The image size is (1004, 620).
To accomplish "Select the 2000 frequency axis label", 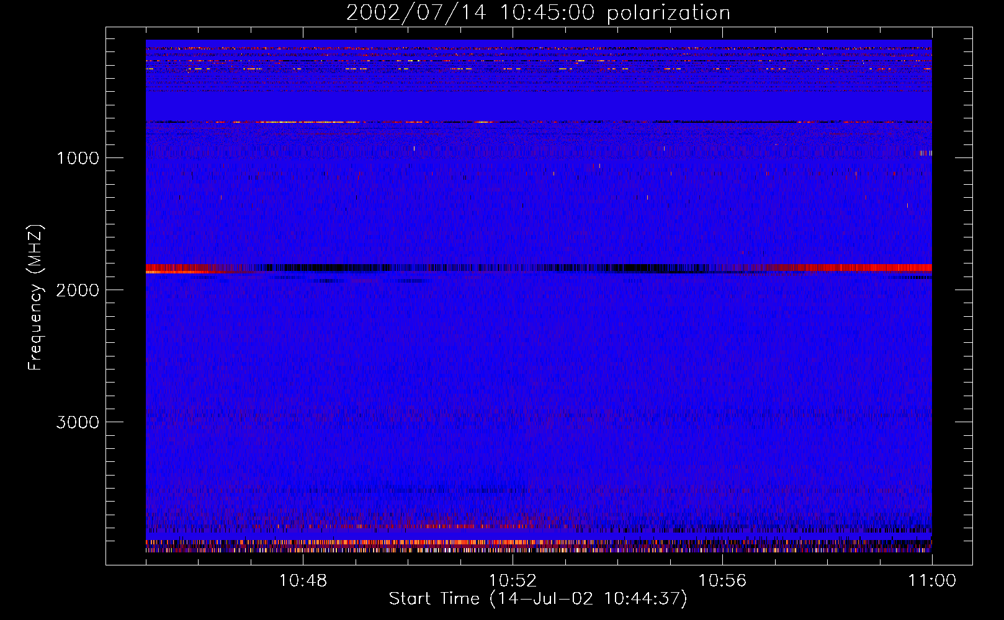I will coord(78,290).
